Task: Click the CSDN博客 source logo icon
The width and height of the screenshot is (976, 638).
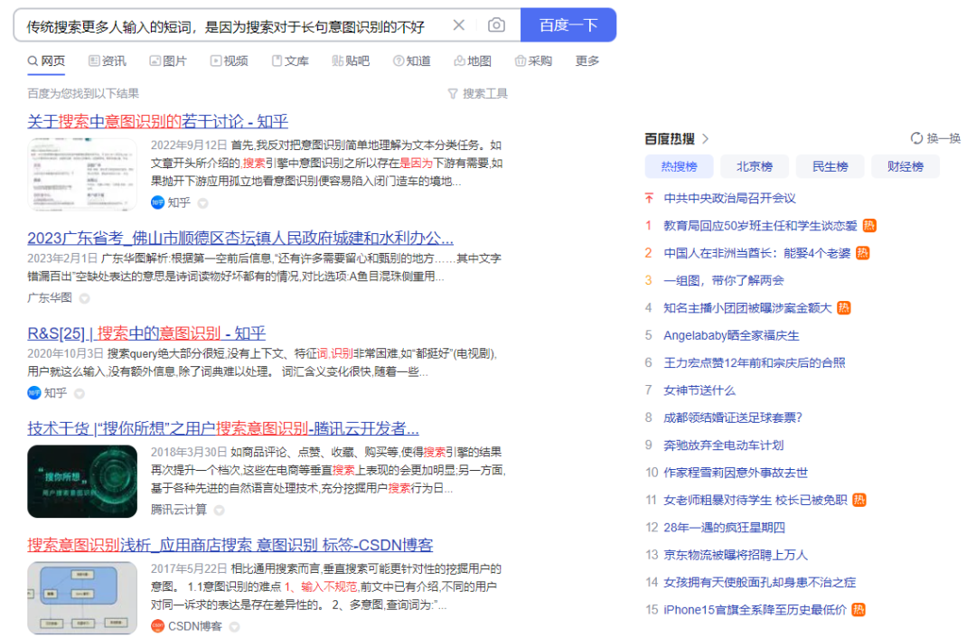Action: click(158, 626)
